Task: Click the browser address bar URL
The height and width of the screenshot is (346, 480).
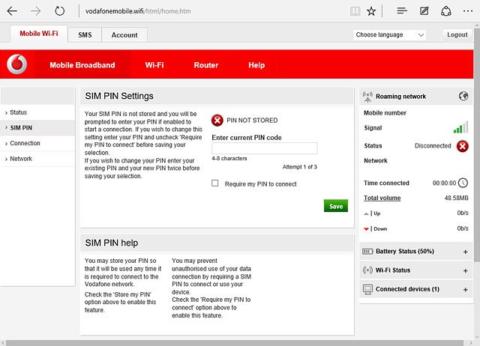Action: point(138,11)
